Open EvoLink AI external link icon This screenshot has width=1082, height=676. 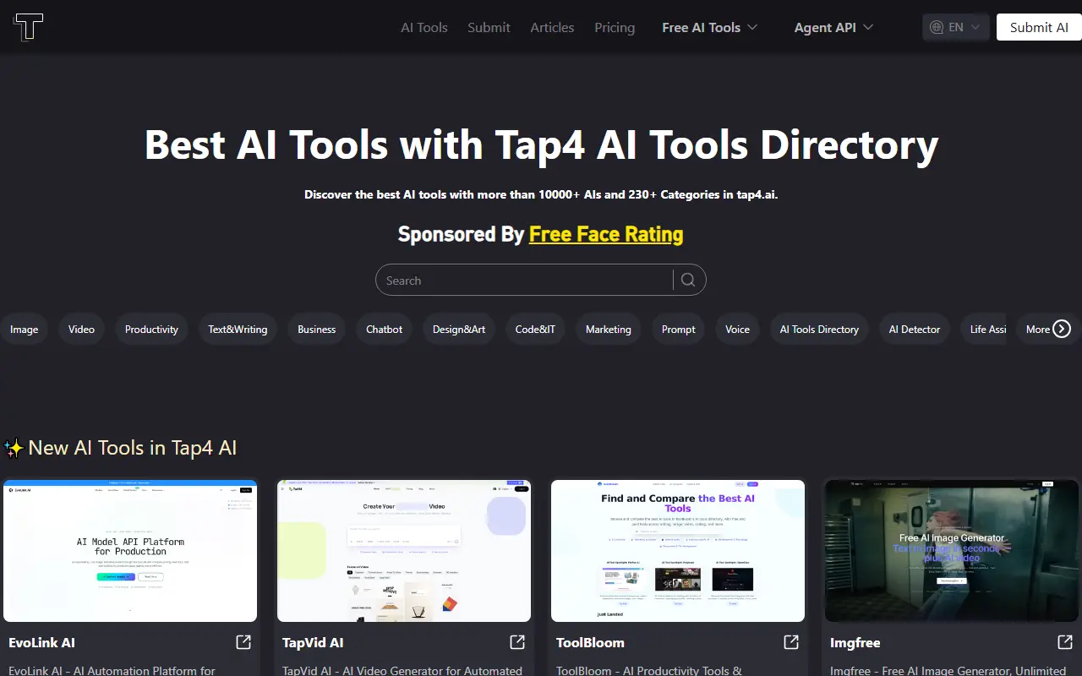[243, 642]
